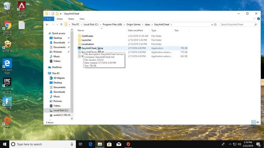Launch Epic Games Launcher desktop shortcut
Screen dimensions: 264x148
tap(7, 85)
